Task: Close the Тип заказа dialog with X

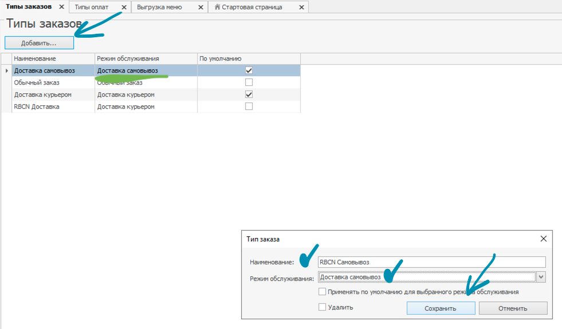Action: pos(543,239)
